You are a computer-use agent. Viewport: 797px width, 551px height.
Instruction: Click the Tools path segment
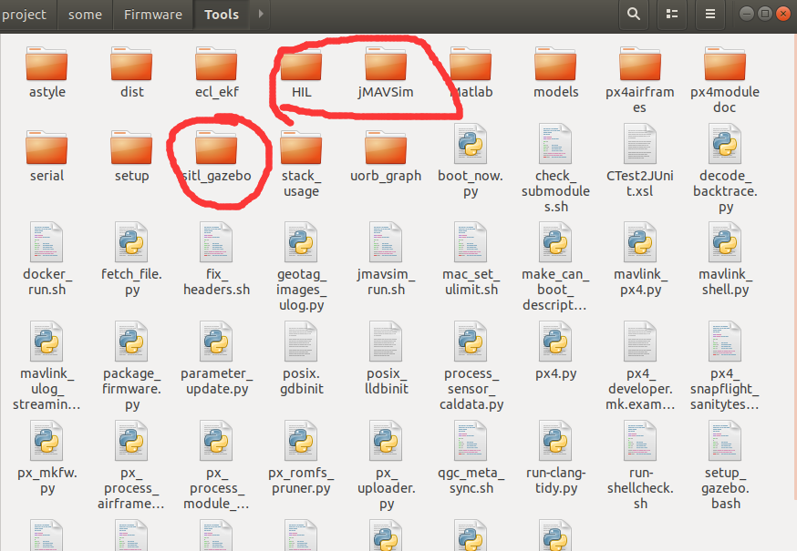[222, 15]
